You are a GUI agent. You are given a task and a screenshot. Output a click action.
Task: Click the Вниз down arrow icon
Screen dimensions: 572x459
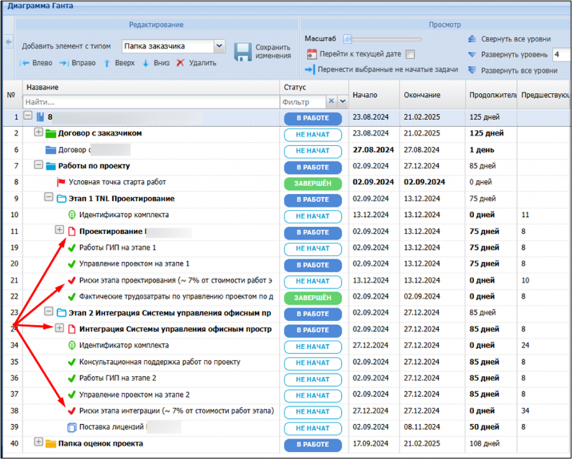click(x=145, y=63)
